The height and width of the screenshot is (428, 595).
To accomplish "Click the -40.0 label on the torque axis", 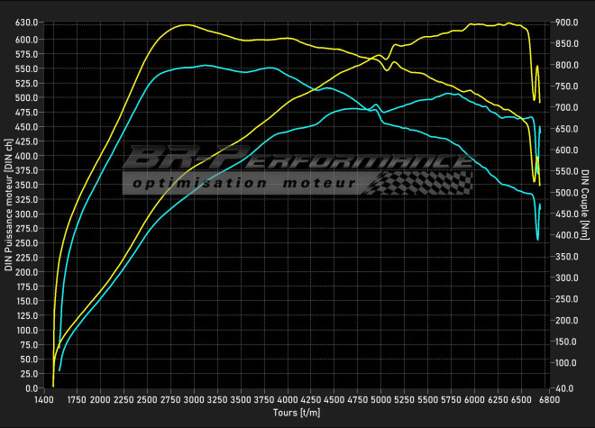I will [x=565, y=388].
